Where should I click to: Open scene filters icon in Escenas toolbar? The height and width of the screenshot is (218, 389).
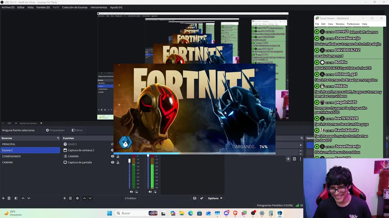coord(16,198)
